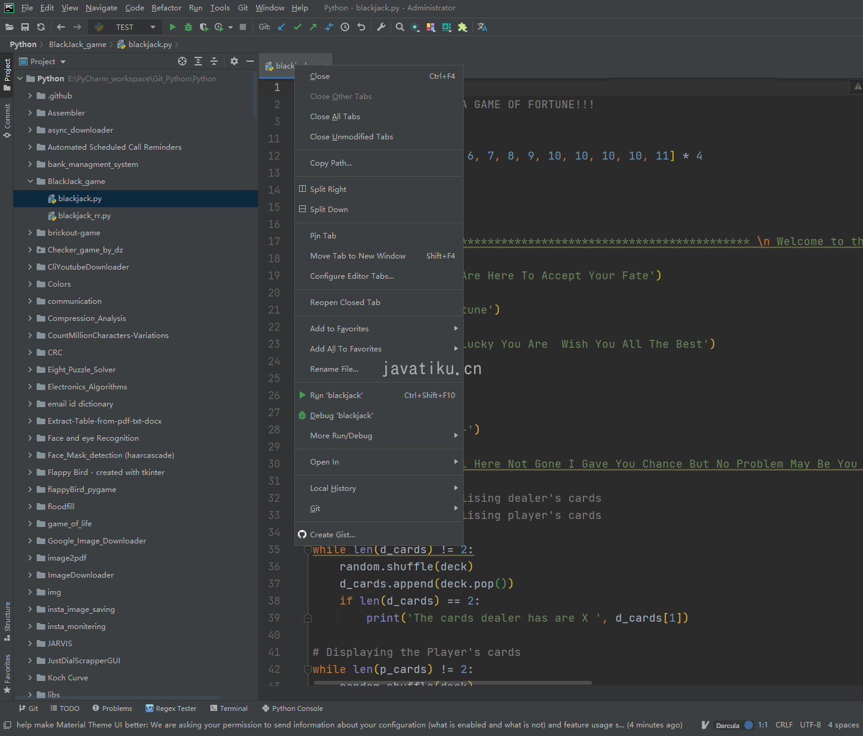
Task: Start debugging using the bug icon
Action: pos(188,27)
